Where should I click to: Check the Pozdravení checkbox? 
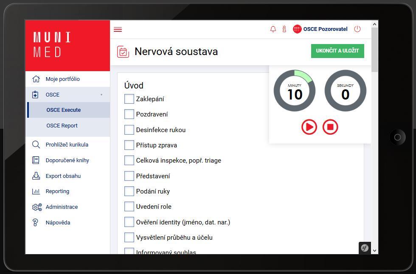(129, 114)
